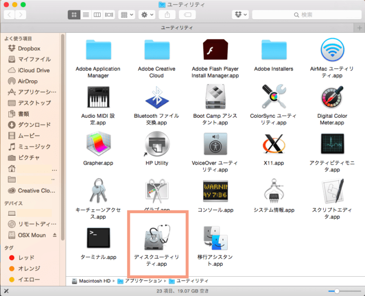
Task: Select the HP Utility alias
Action: 157,144
